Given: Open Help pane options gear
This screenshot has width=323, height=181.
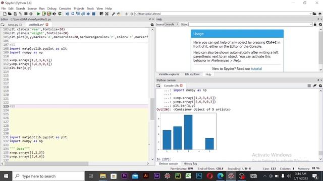Looking at the screenshot, I should 320,24.
